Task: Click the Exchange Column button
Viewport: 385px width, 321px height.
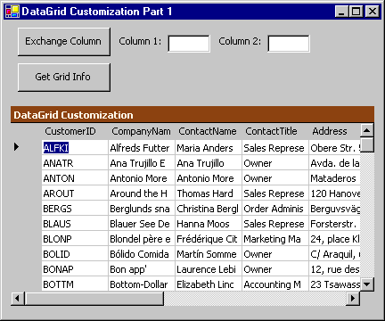Action: click(x=64, y=42)
